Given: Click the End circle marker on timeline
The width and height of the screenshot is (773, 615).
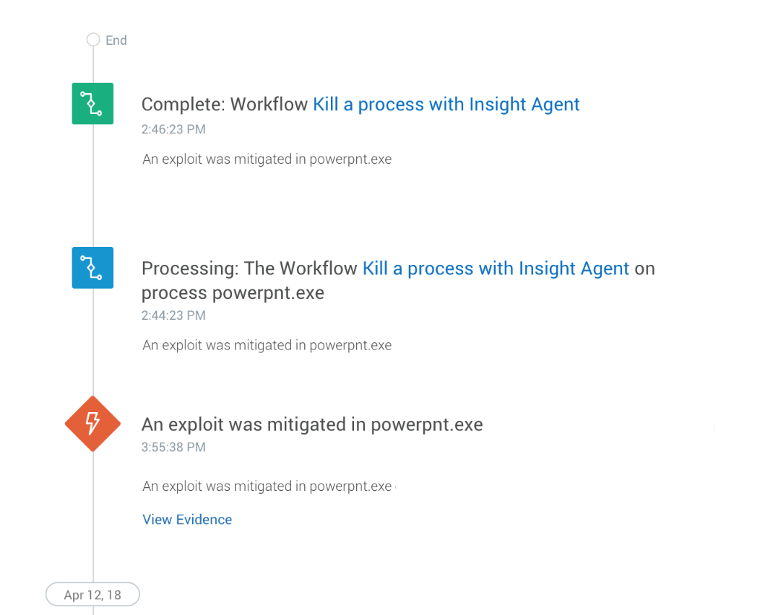Looking at the screenshot, I should point(93,40).
